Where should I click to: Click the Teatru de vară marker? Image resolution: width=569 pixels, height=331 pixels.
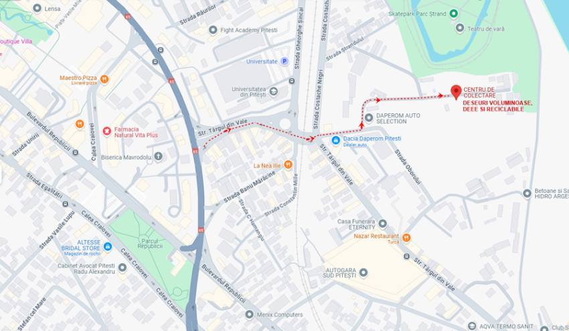[460, 28]
